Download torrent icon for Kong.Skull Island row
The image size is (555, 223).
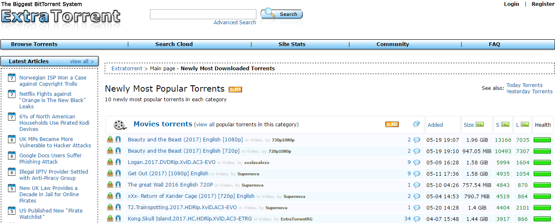pos(110,219)
